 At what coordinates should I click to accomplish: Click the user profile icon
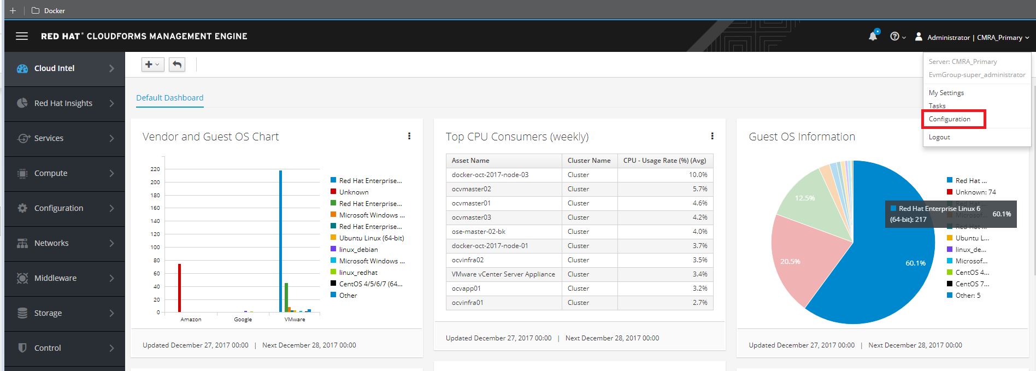919,37
